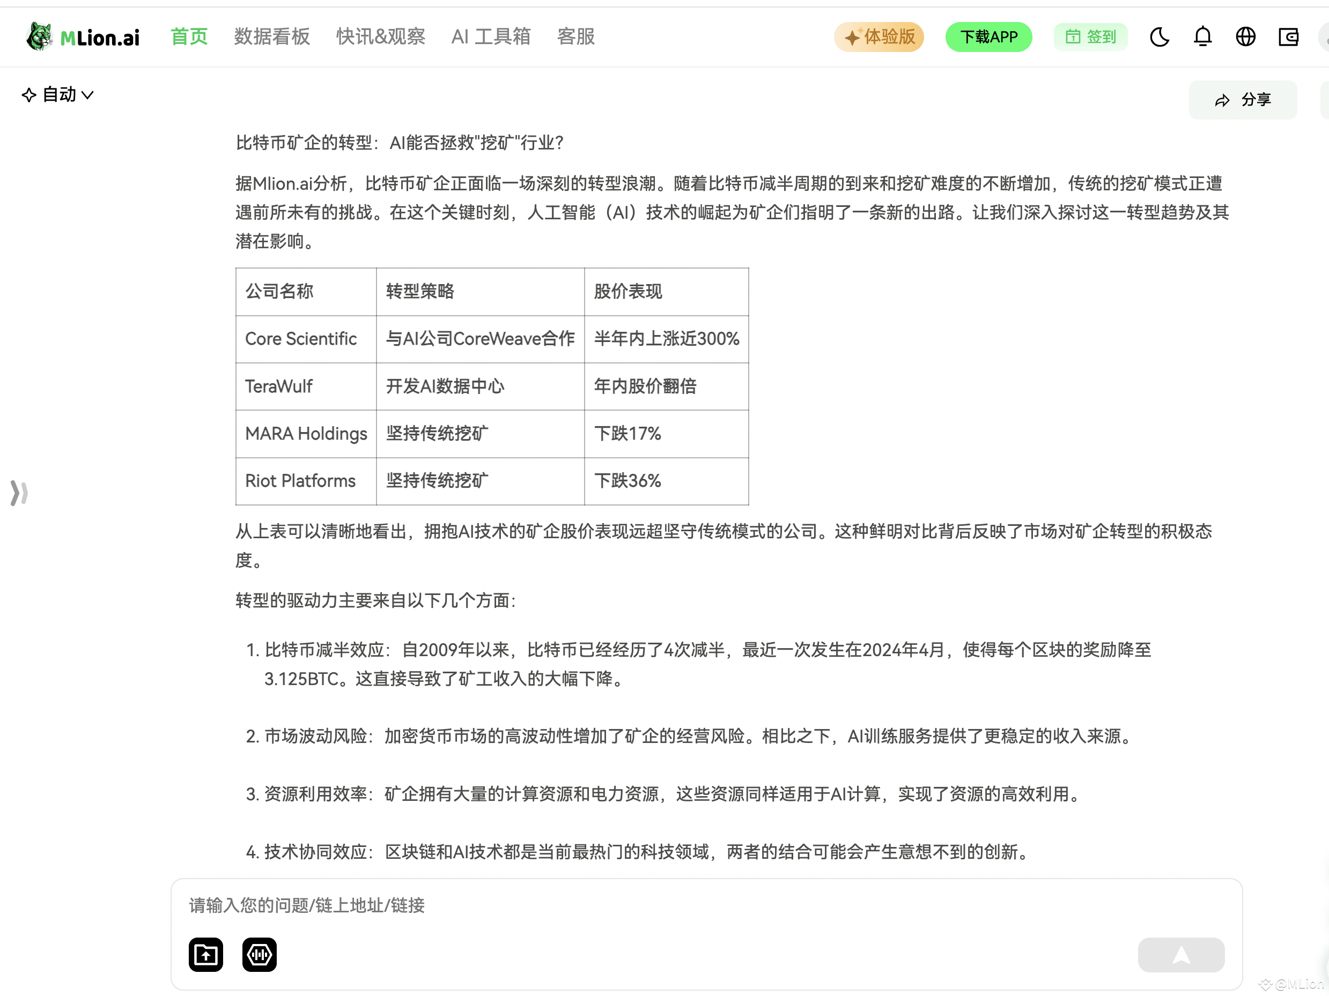
Task: Open the user avatar in the top-right corner
Action: (1325, 36)
